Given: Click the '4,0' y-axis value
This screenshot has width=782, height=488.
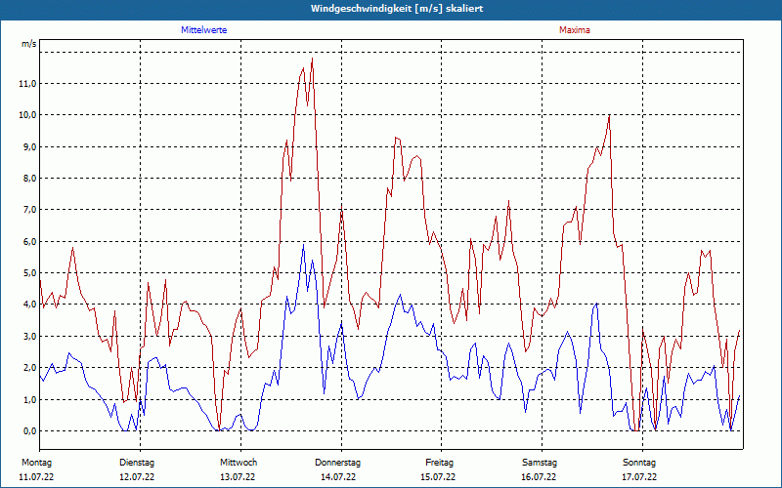Looking at the screenshot, I should 29,305.
